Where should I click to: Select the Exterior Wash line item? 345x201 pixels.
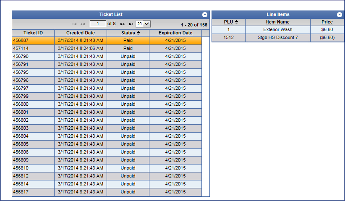[x=277, y=30]
